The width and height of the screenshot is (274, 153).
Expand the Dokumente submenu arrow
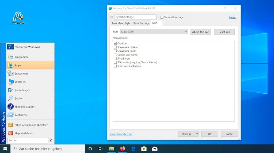click(x=52, y=73)
